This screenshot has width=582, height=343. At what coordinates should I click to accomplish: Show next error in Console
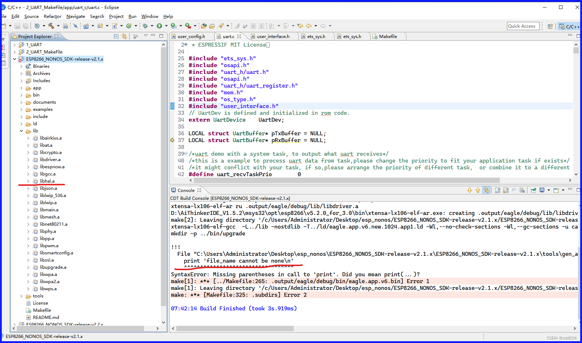470,190
